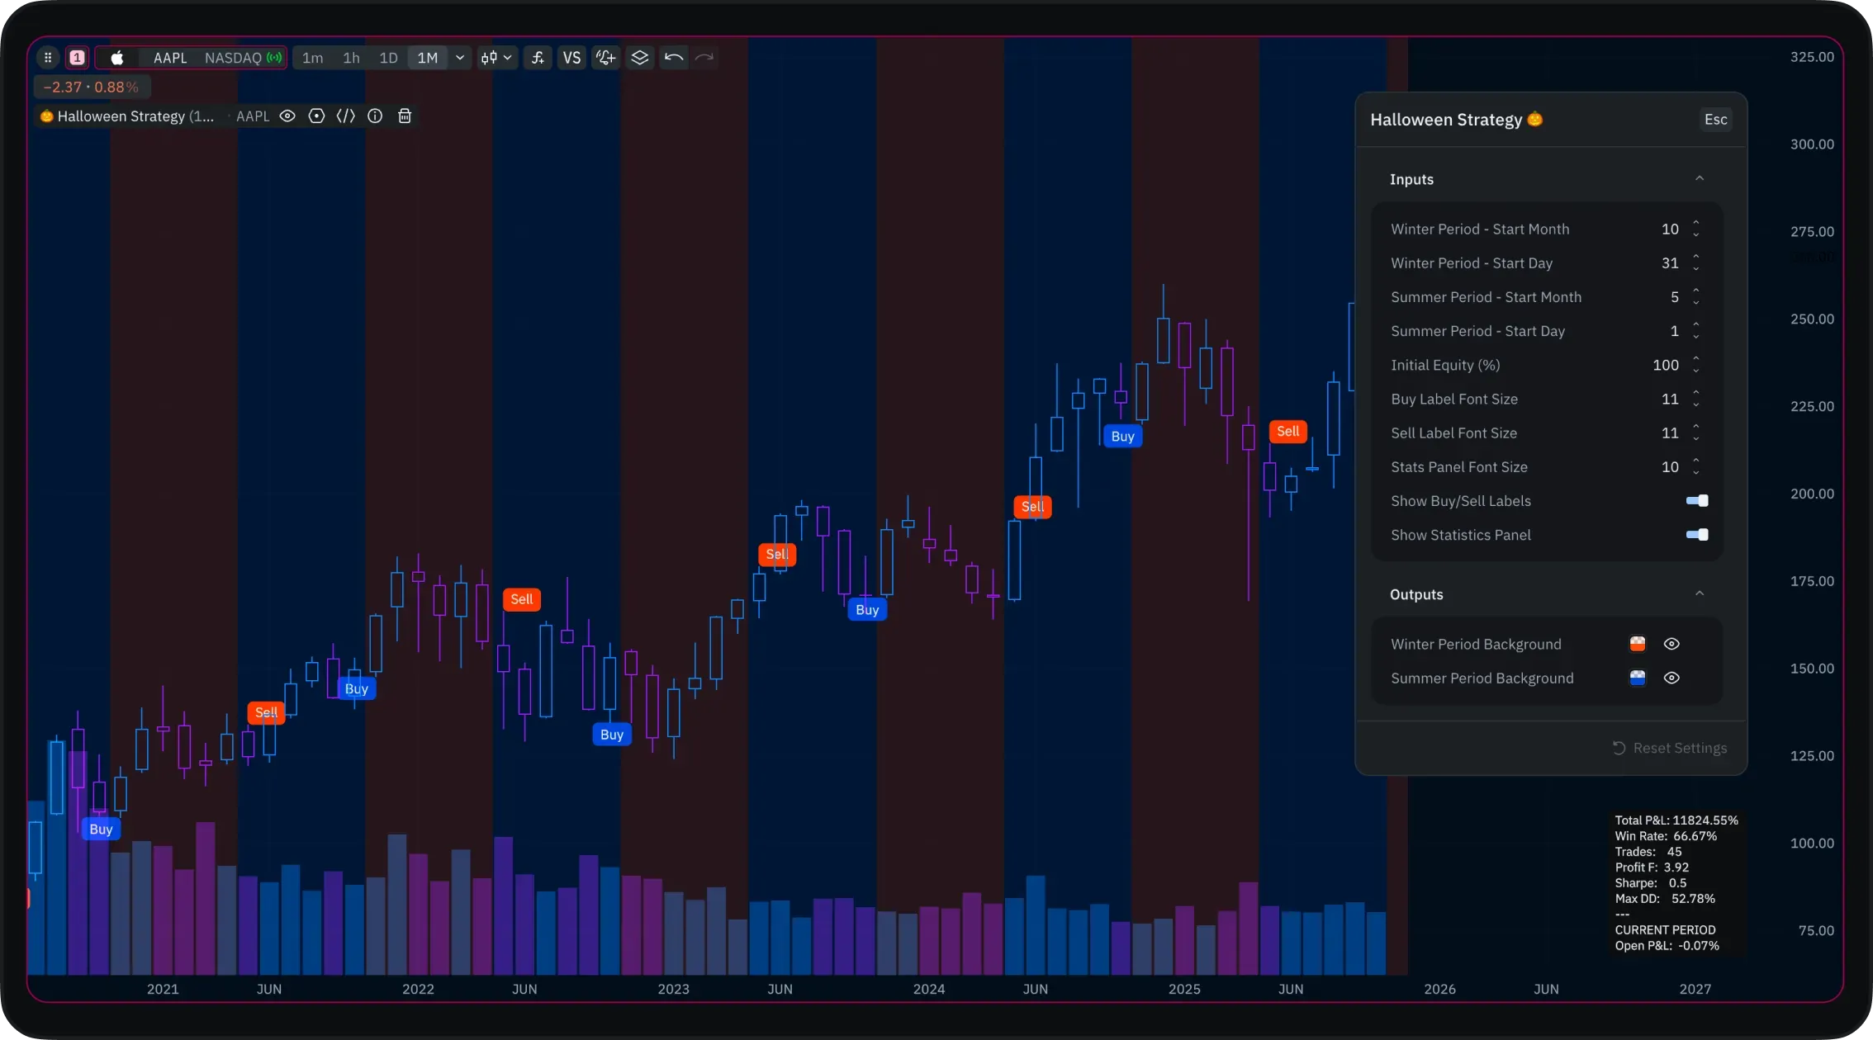Toggle Show Buy/Sell Labels switch
This screenshot has height=1040, width=1873.
click(x=1697, y=501)
